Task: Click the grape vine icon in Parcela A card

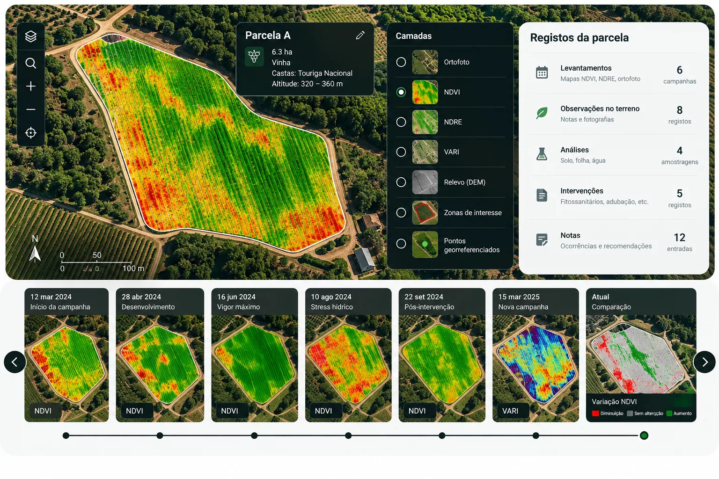Action: pyautogui.click(x=254, y=57)
